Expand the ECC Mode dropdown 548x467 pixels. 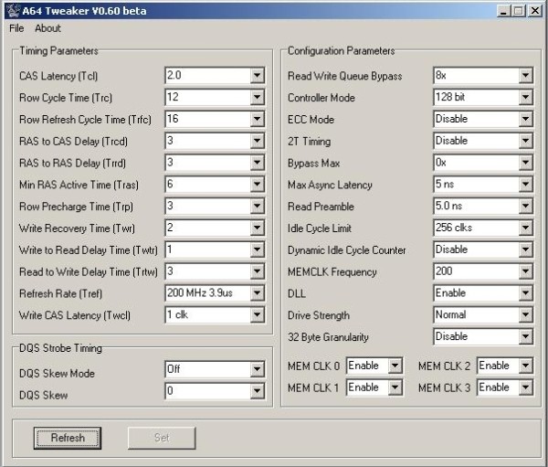pos(525,119)
